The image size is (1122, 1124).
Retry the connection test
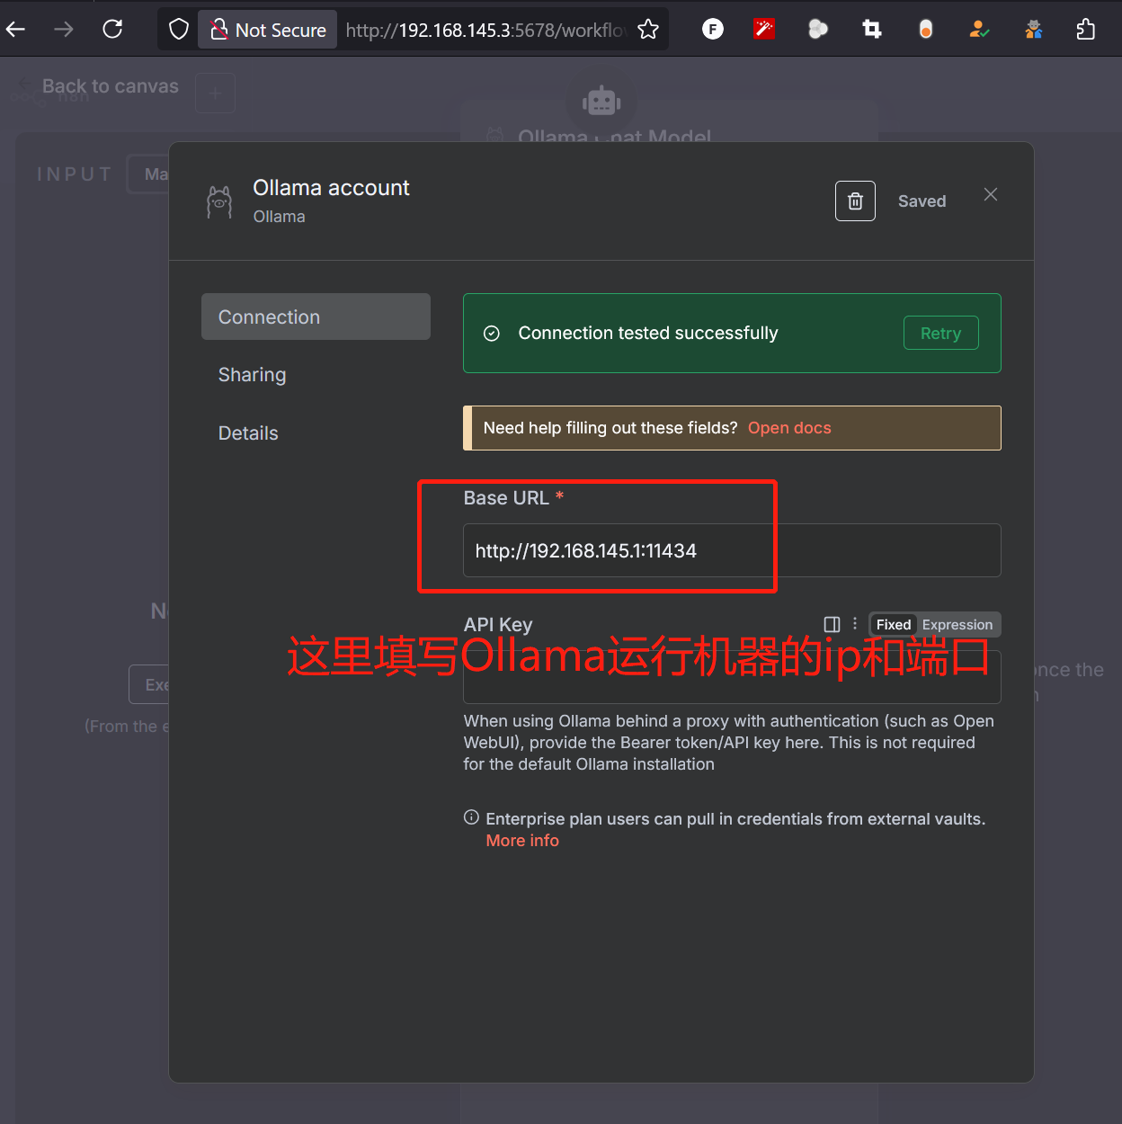coord(940,333)
